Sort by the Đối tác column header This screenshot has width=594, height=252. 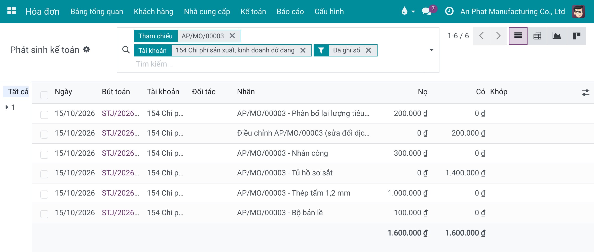click(x=204, y=92)
